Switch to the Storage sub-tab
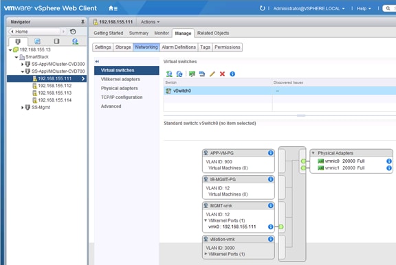The height and width of the screenshot is (265, 396). [x=123, y=47]
